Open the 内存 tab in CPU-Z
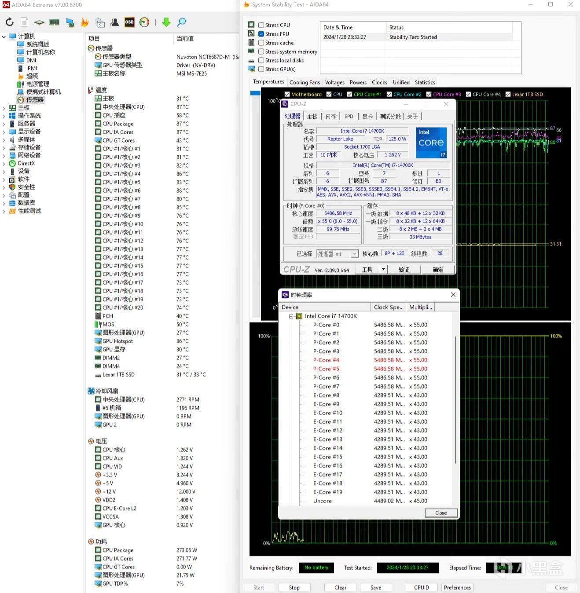This screenshot has height=593, width=580. click(330, 116)
